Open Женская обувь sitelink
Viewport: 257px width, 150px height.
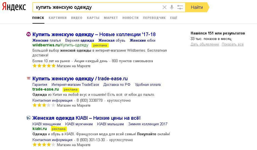pos(112,40)
